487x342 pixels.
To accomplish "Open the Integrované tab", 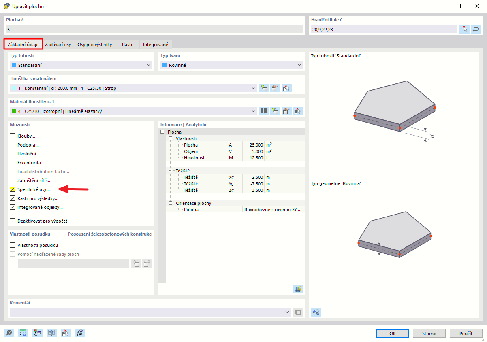I will point(156,45).
